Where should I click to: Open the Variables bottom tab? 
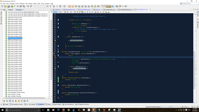[x=32, y=104]
